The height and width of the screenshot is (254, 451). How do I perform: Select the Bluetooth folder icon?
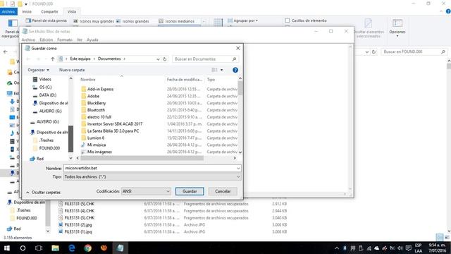84,110
